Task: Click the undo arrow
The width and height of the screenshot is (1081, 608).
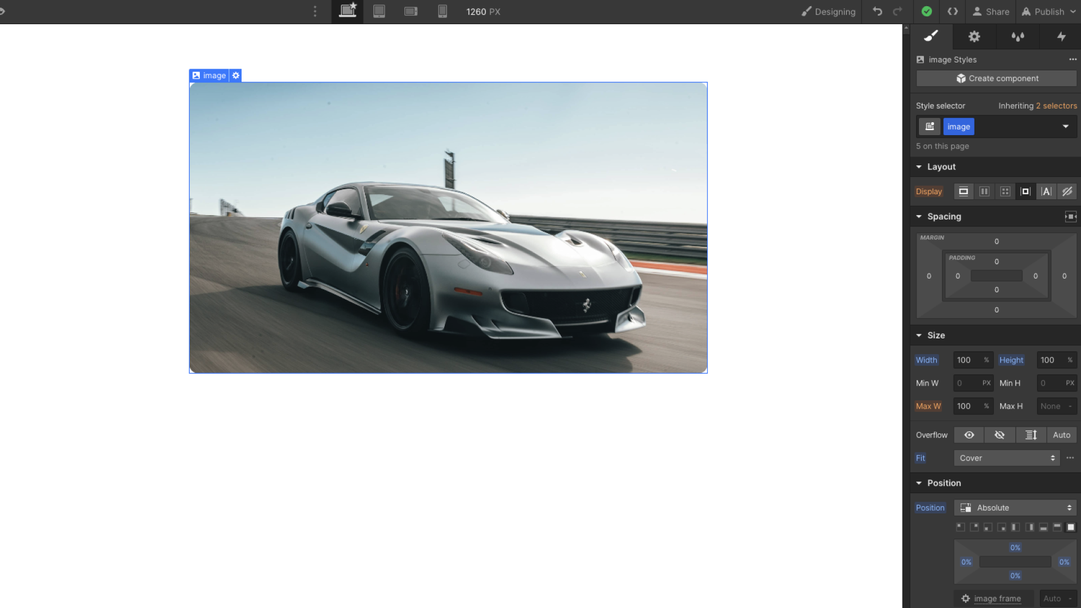Action: pos(877,11)
